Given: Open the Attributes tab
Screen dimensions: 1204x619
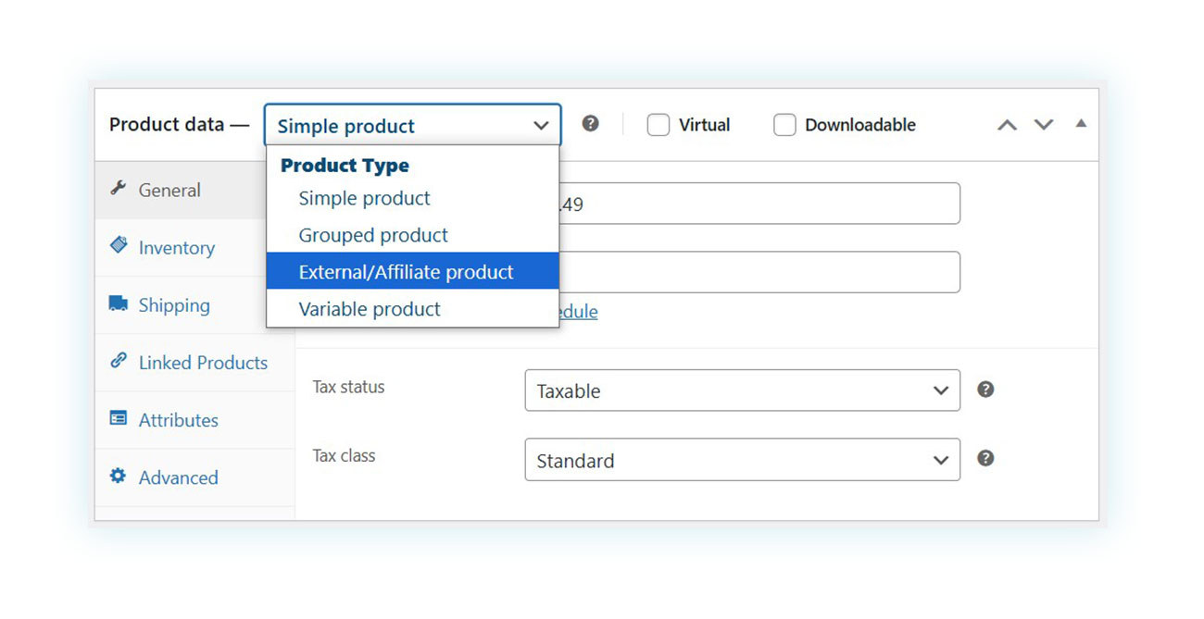Looking at the screenshot, I should coord(194,419).
